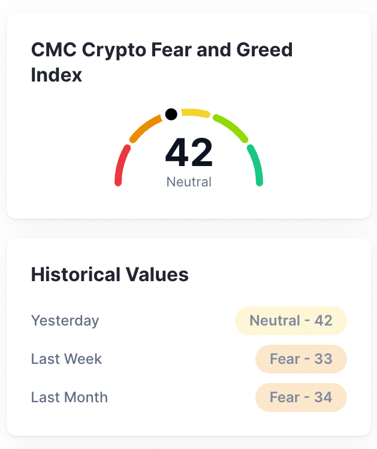
Task: Click the number 42 in the Yesterday badge
Action: [324, 321]
